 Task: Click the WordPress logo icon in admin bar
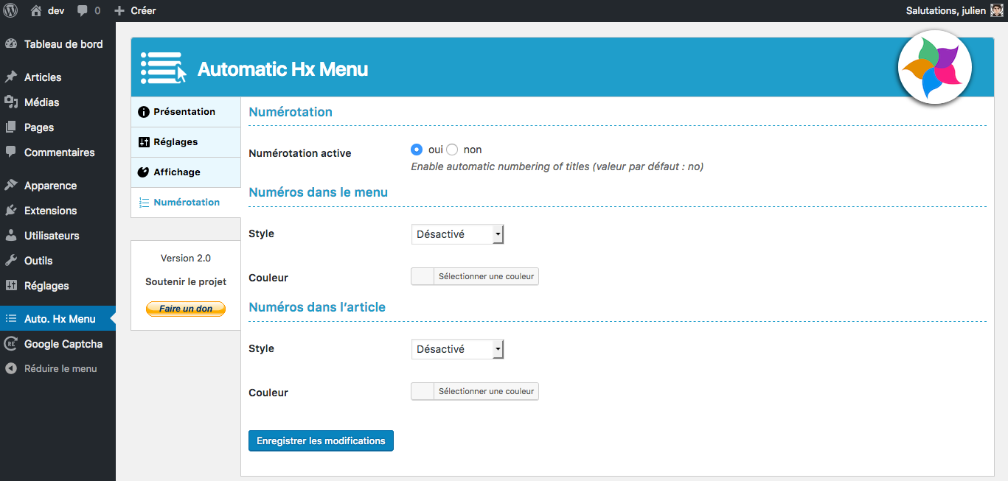tap(11, 10)
